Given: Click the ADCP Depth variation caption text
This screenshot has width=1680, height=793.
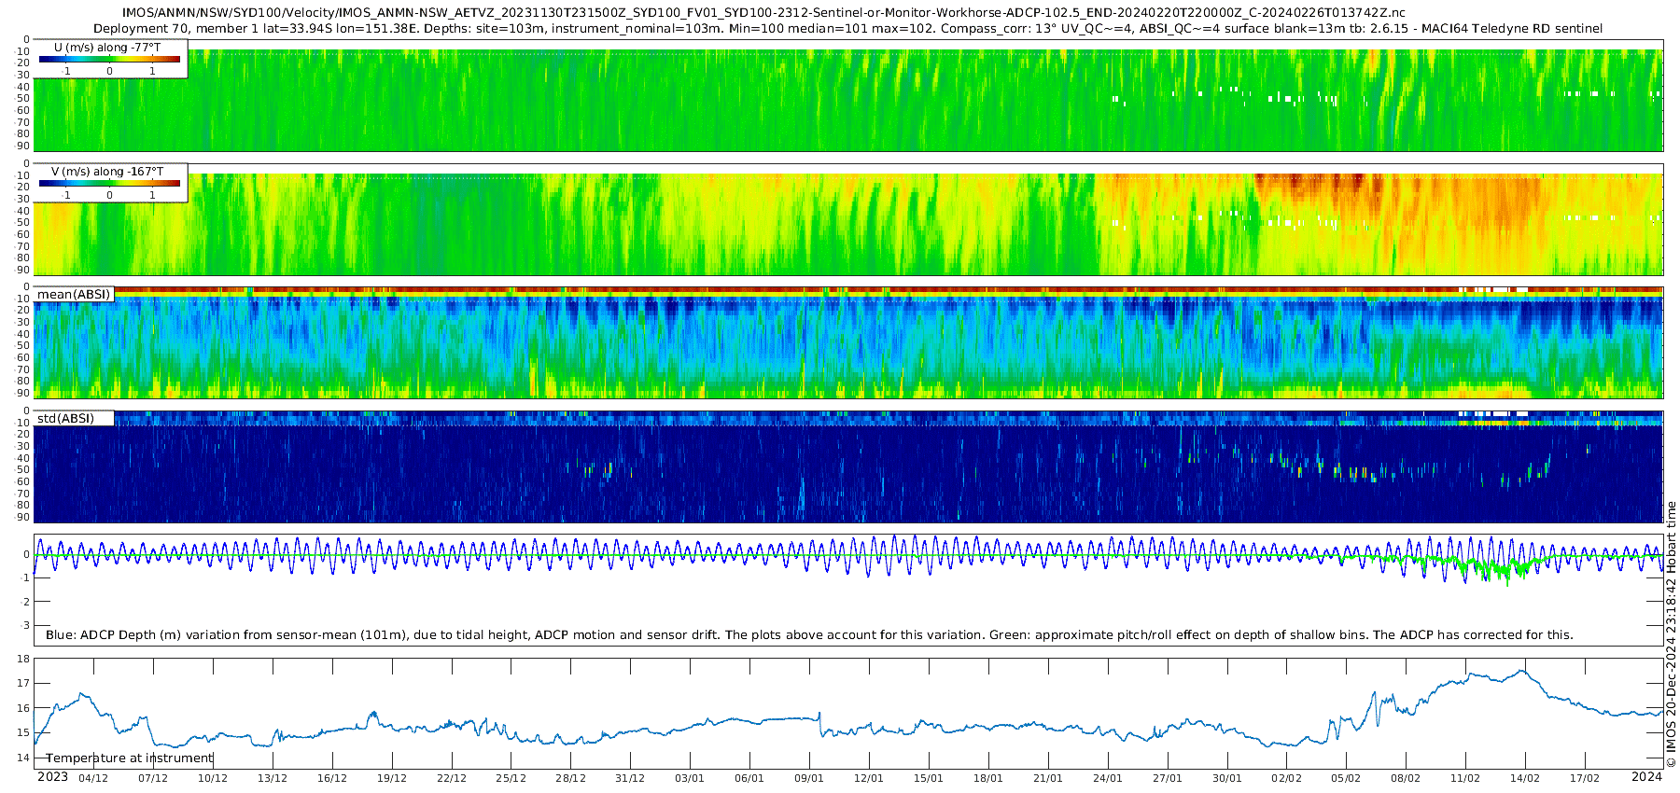Looking at the screenshot, I should pos(809,635).
